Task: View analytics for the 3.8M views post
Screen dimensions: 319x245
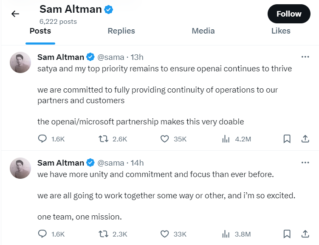Action: [x=226, y=234]
